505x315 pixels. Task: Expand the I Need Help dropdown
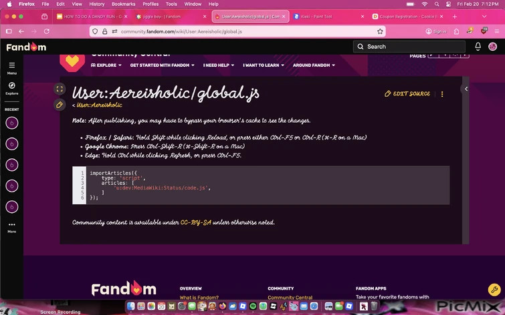click(x=219, y=65)
